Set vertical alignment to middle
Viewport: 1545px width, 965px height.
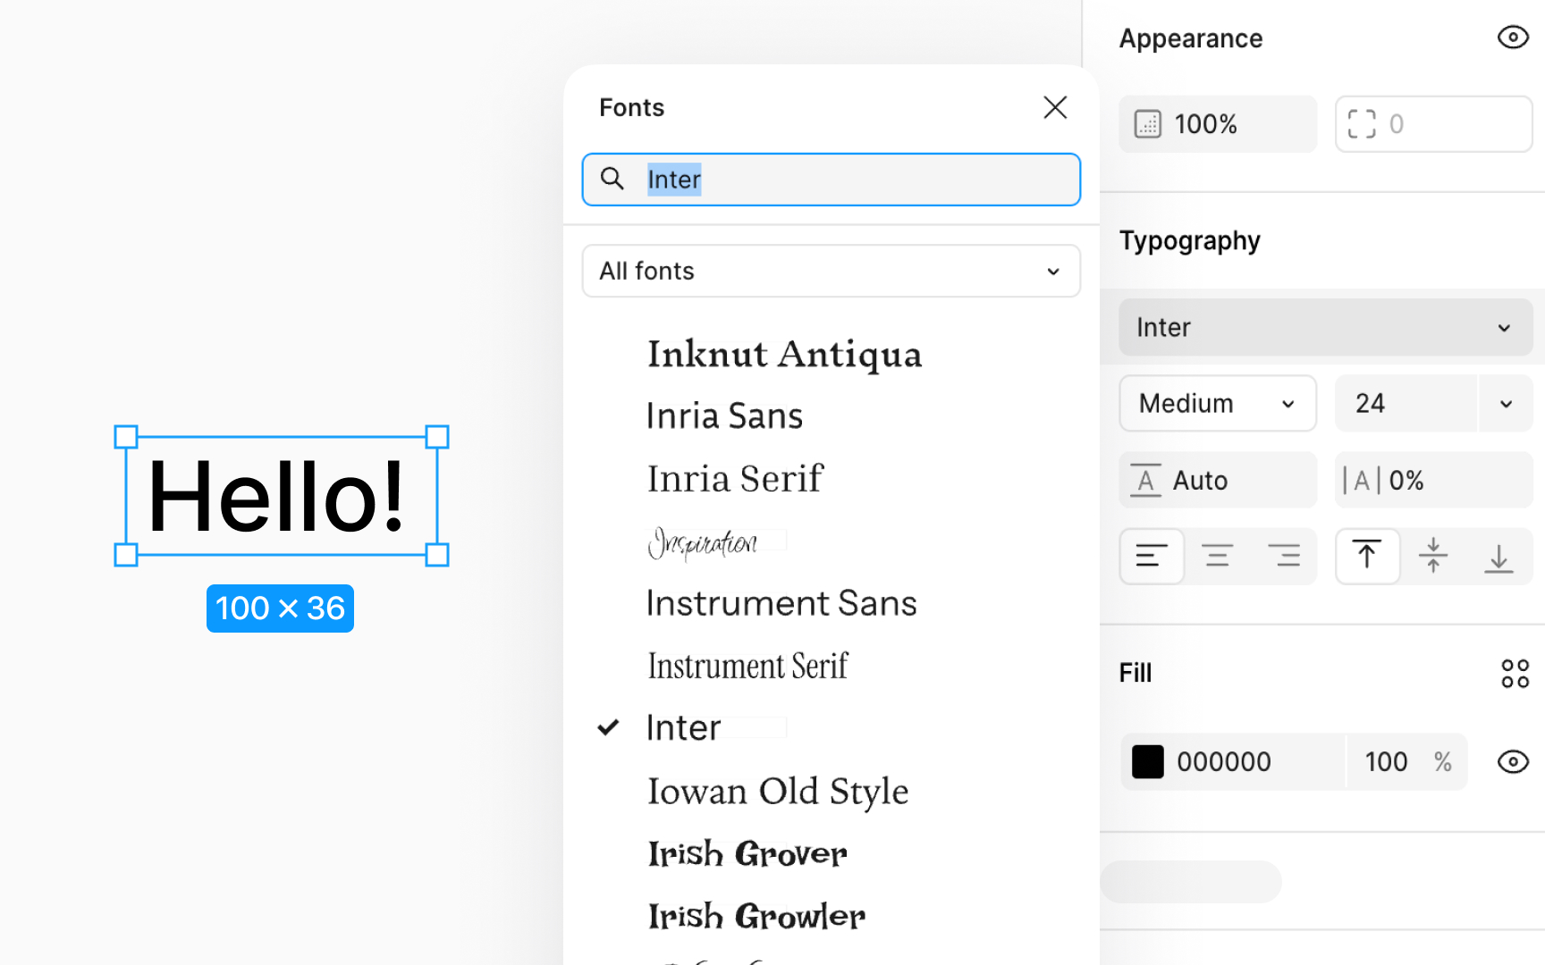point(1433,556)
